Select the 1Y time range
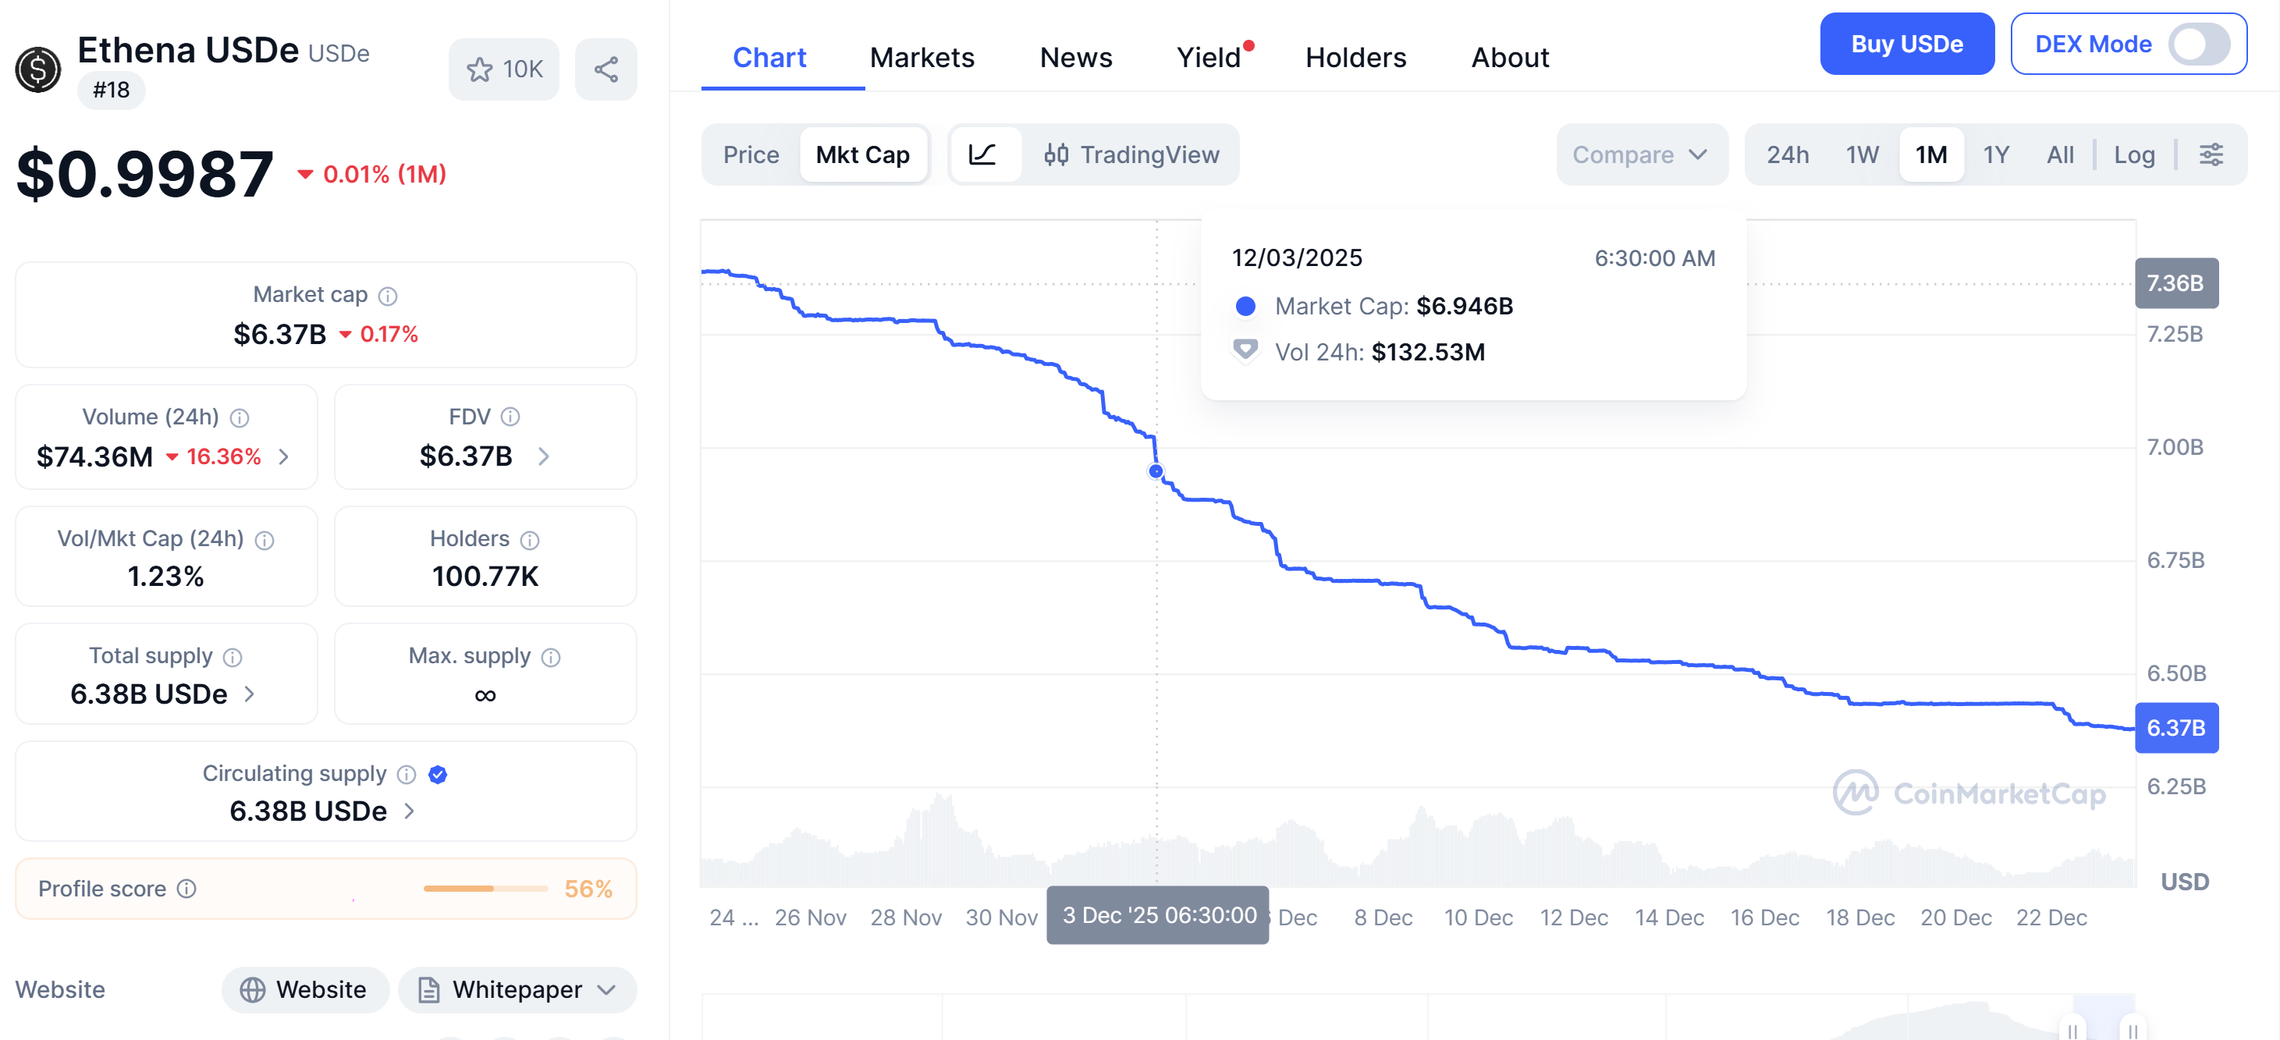 [x=1997, y=154]
